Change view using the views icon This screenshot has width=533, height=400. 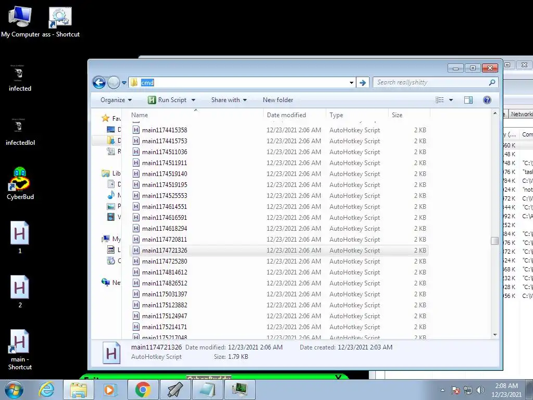click(x=439, y=100)
